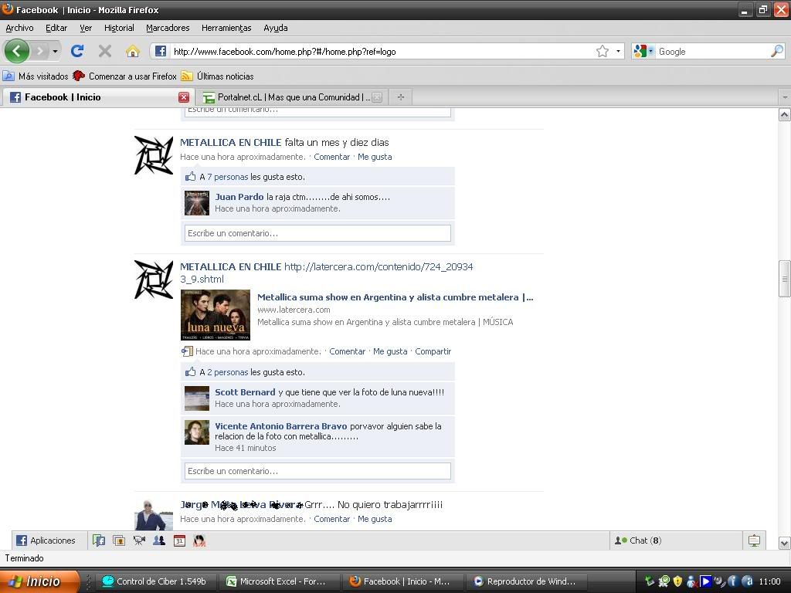Open Scott Bernard's profile link

(x=245, y=391)
